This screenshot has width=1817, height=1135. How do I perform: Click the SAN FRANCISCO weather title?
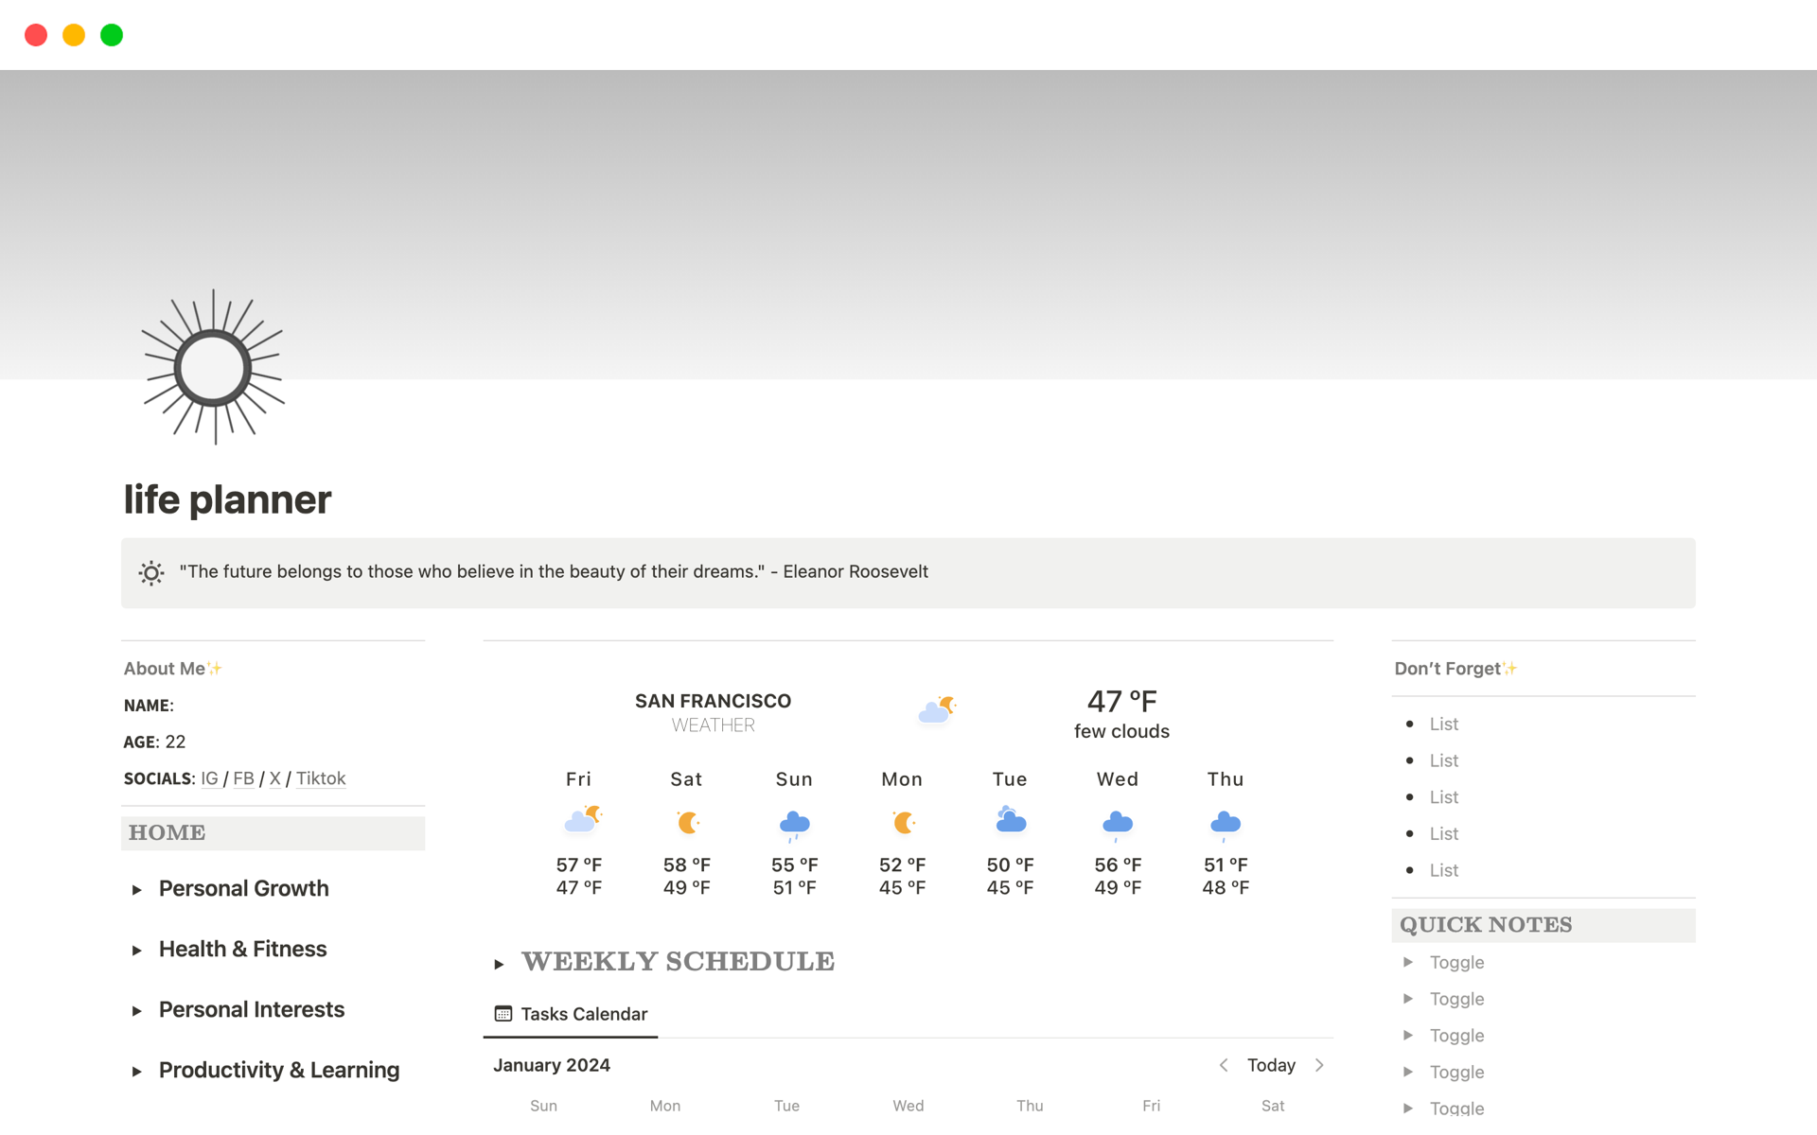[x=713, y=701]
